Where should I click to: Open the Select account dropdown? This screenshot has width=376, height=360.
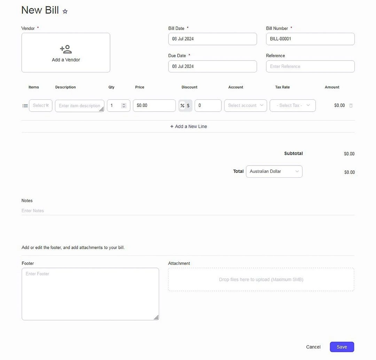click(x=245, y=106)
